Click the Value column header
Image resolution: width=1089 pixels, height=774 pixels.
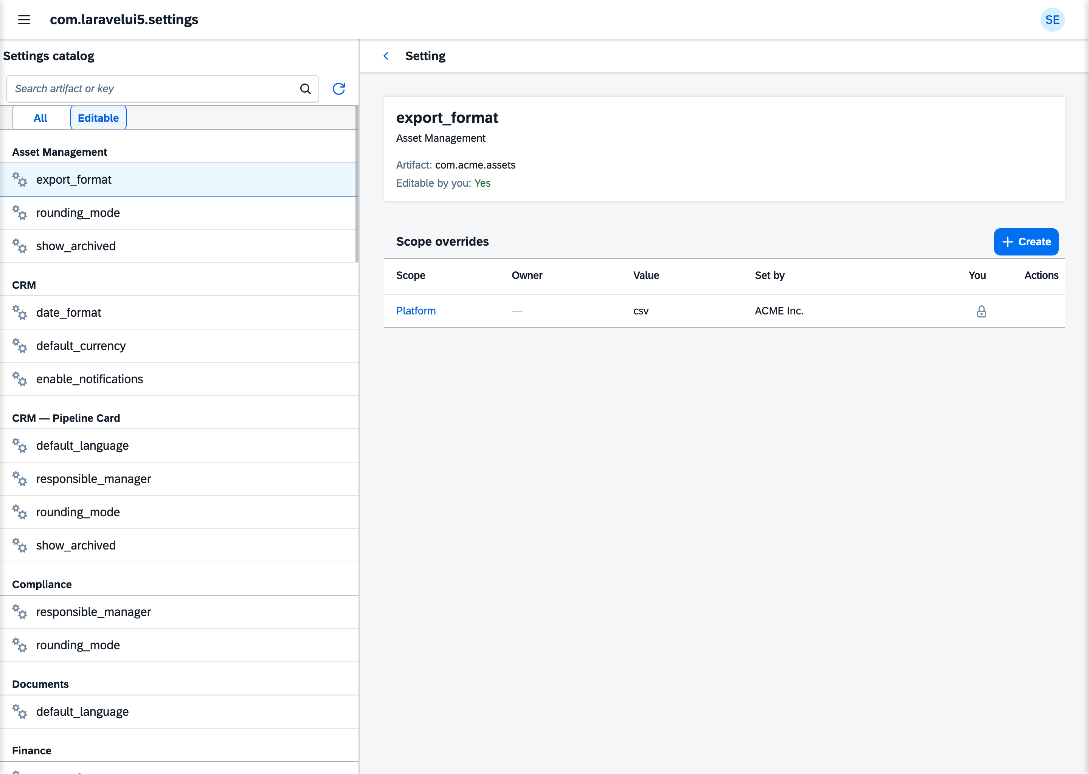click(x=646, y=276)
